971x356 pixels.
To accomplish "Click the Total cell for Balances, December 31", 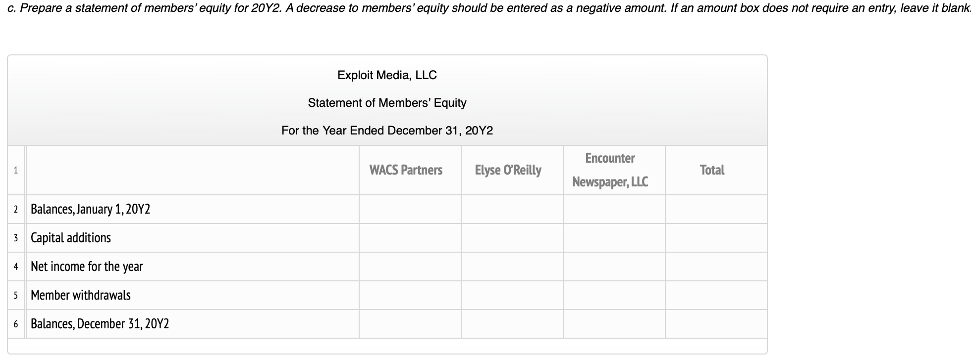I will coord(716,324).
